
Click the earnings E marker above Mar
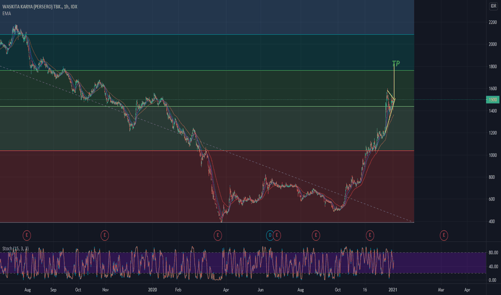[443, 235]
